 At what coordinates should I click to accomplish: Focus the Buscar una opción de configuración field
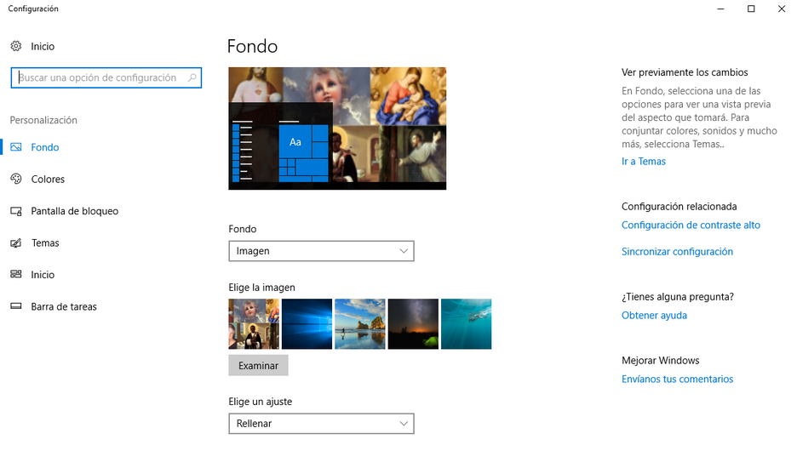pos(98,78)
